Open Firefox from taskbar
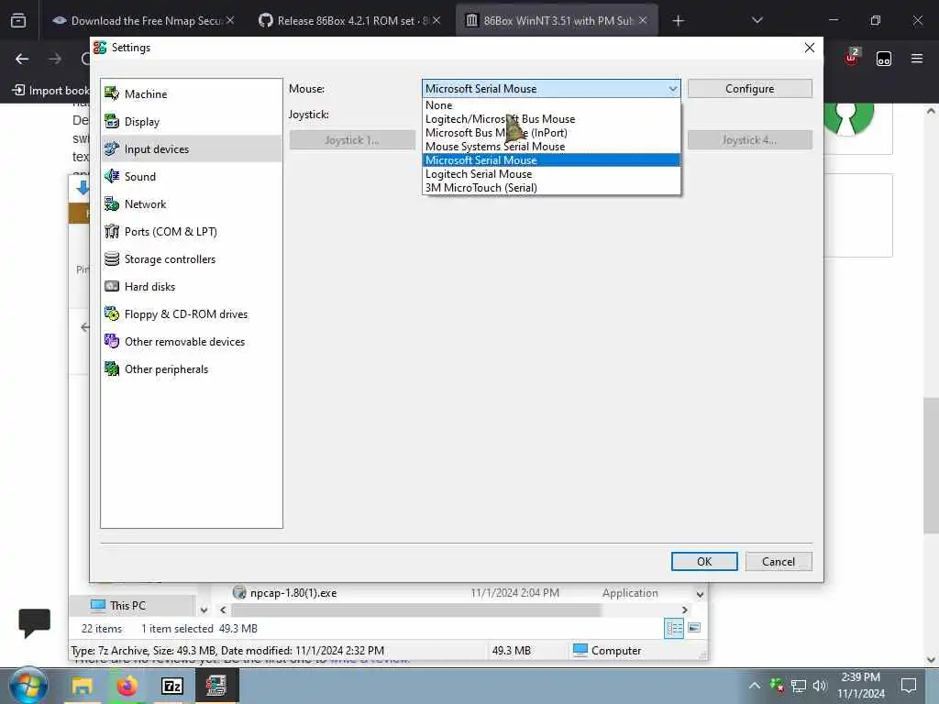The image size is (939, 704). pos(127,686)
